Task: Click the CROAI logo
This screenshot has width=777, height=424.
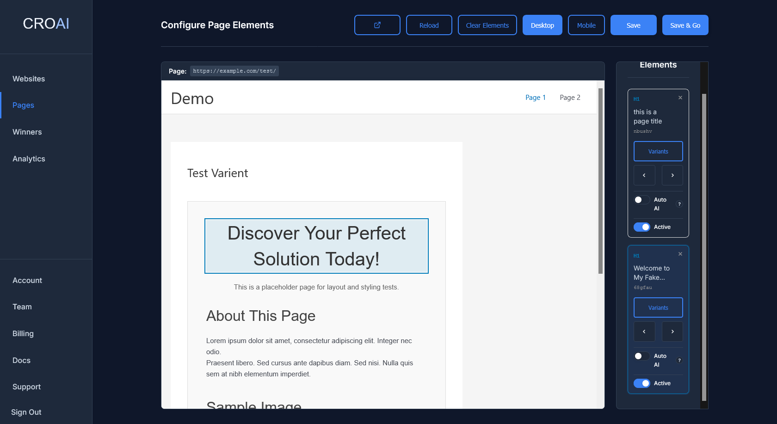Action: point(46,24)
